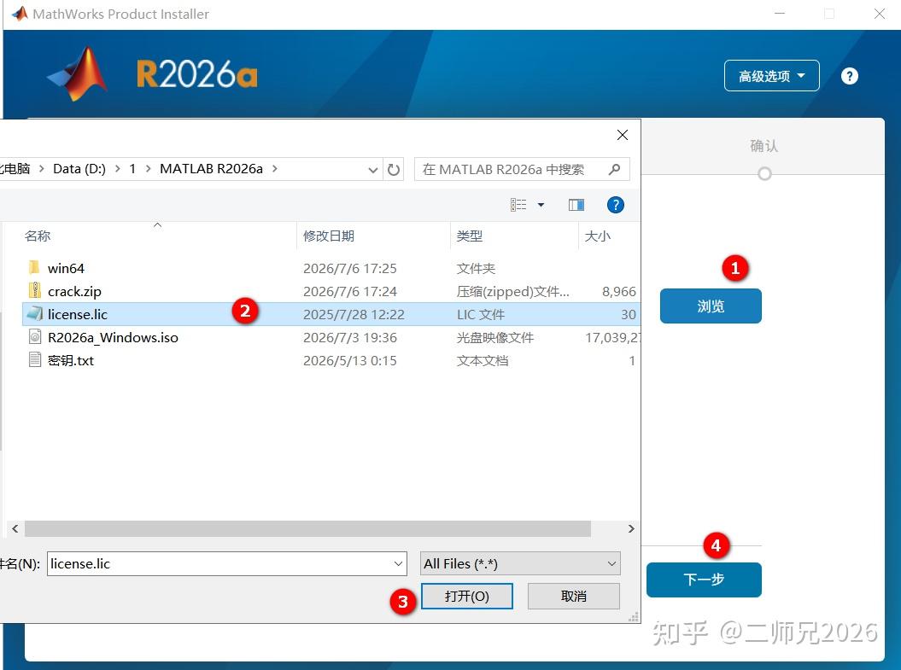Click the '1' folder breadcrumb
This screenshot has height=670, width=901.
132,169
